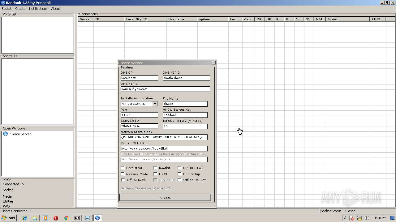Screen dimensions: 396x222
Task: Click the PING column header
Action: 378,19
